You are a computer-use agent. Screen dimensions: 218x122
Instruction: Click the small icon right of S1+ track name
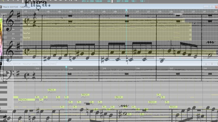point(21,39)
